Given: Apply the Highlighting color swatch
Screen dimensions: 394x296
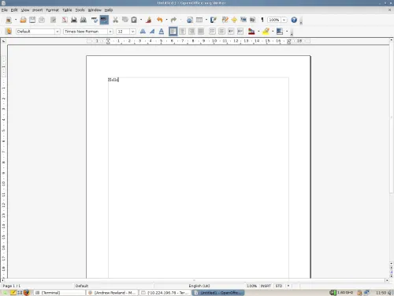Looking at the screenshot, I should pos(266,32).
